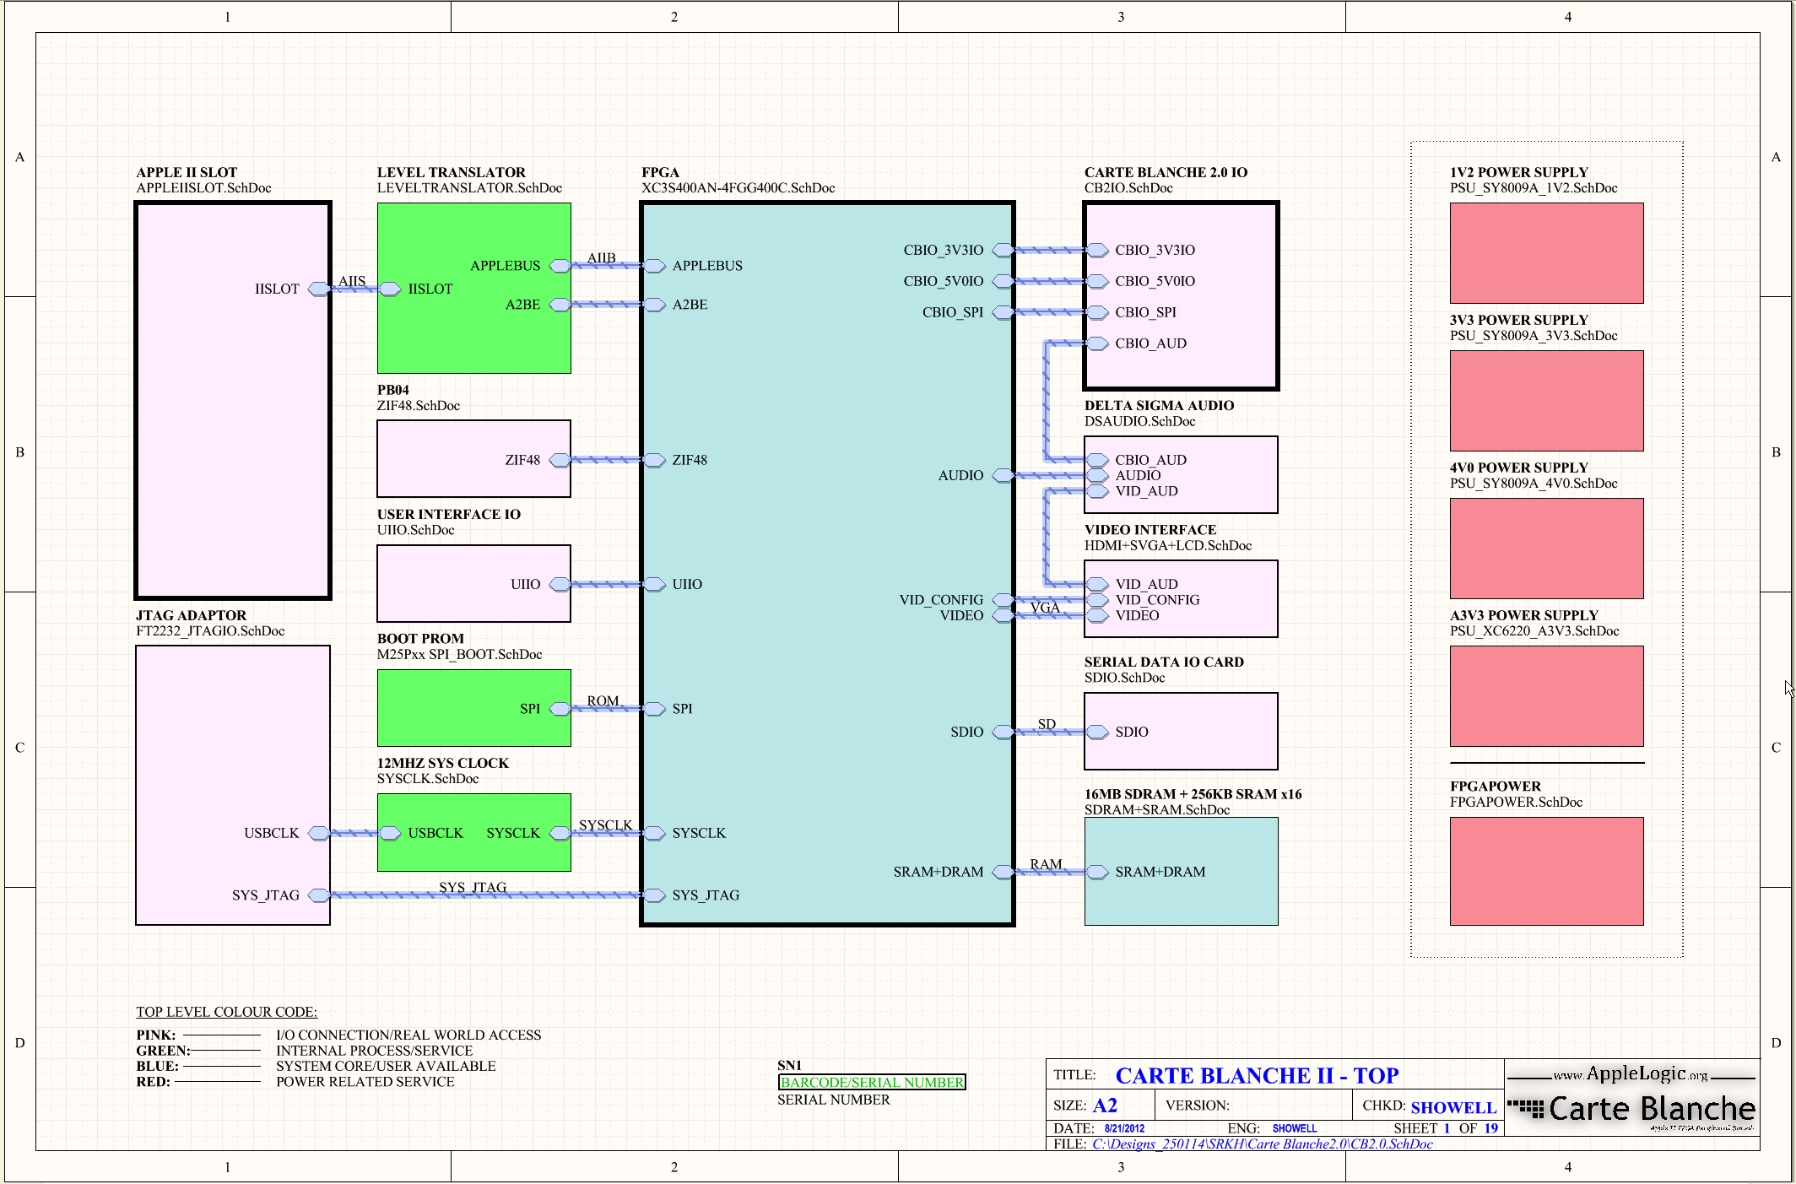1796x1184 pixels.
Task: Click the HDMI+SVGA+LCD.SchDoc filename text
Action: (1168, 546)
